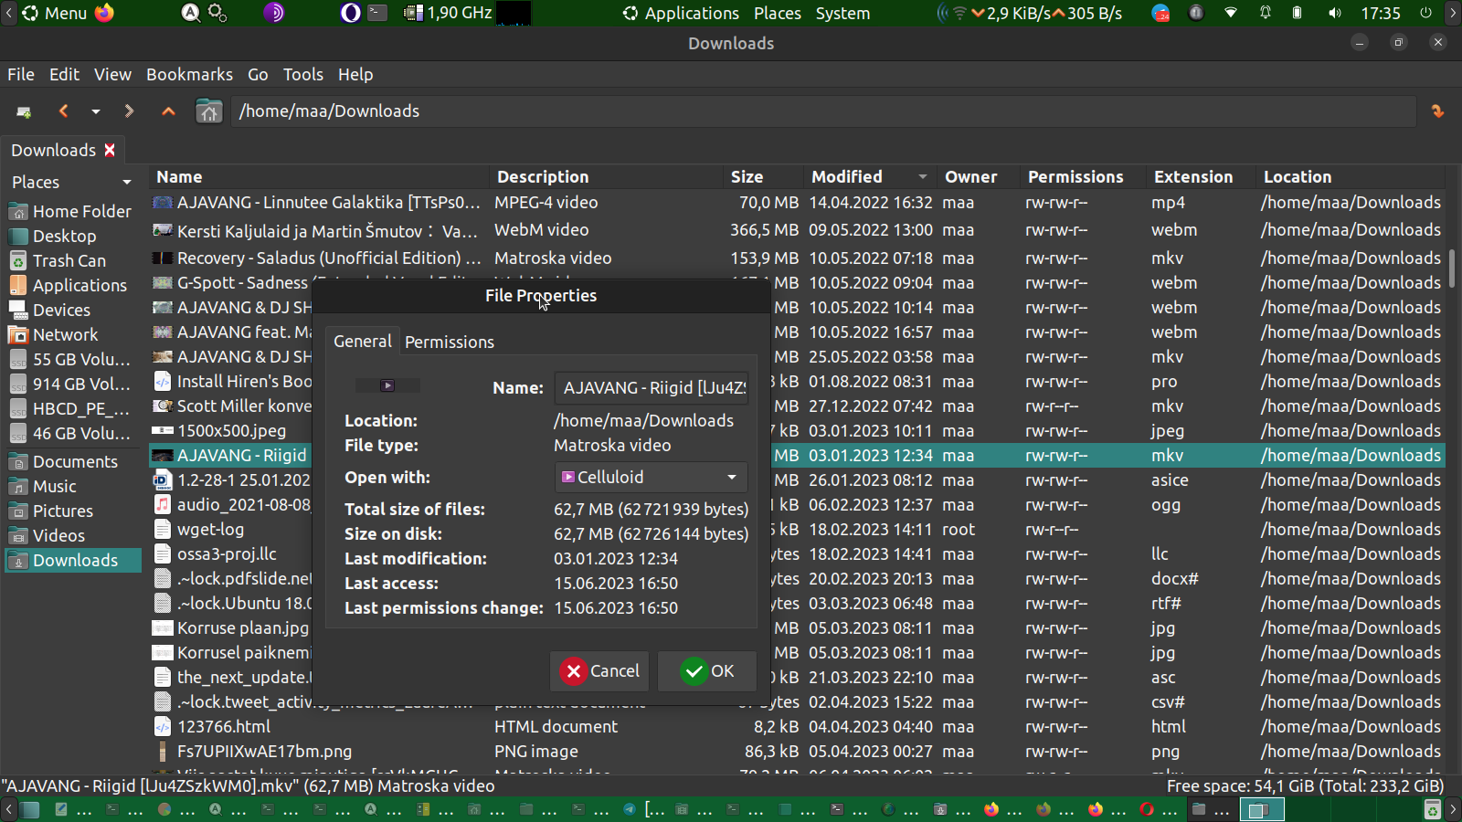Switch to the Permissions tab
The height and width of the screenshot is (822, 1462).
click(450, 342)
